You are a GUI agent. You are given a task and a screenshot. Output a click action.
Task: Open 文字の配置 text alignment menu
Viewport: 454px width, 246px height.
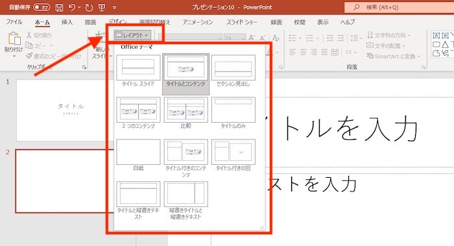click(386, 45)
